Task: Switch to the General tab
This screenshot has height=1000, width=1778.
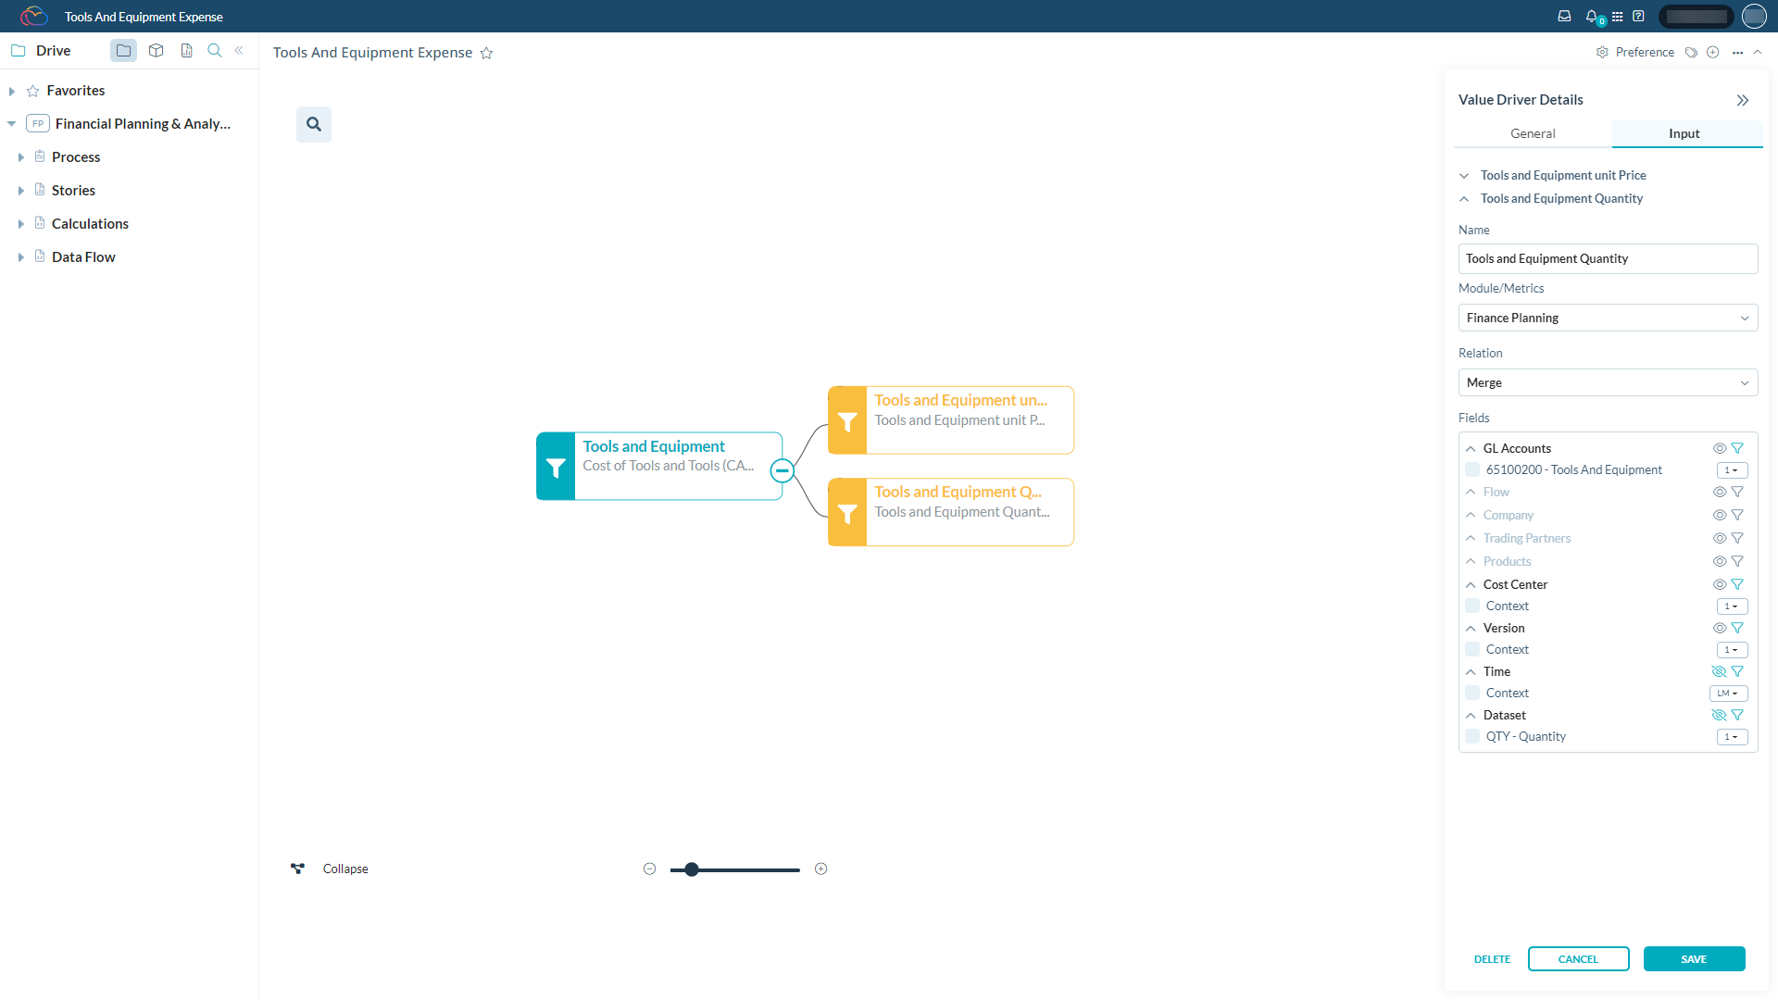Action: [x=1532, y=133]
